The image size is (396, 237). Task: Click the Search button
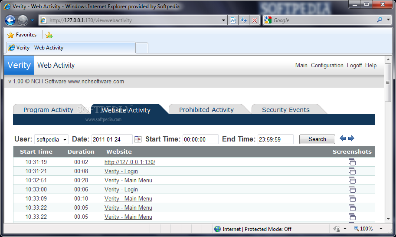(317, 139)
